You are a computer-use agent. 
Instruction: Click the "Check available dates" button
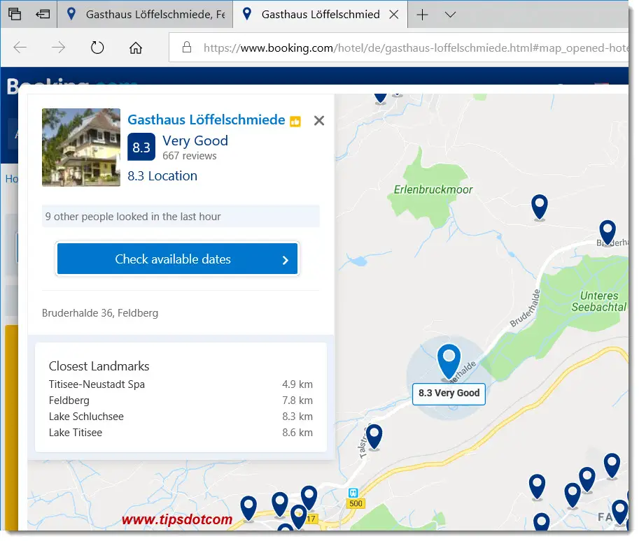(176, 259)
